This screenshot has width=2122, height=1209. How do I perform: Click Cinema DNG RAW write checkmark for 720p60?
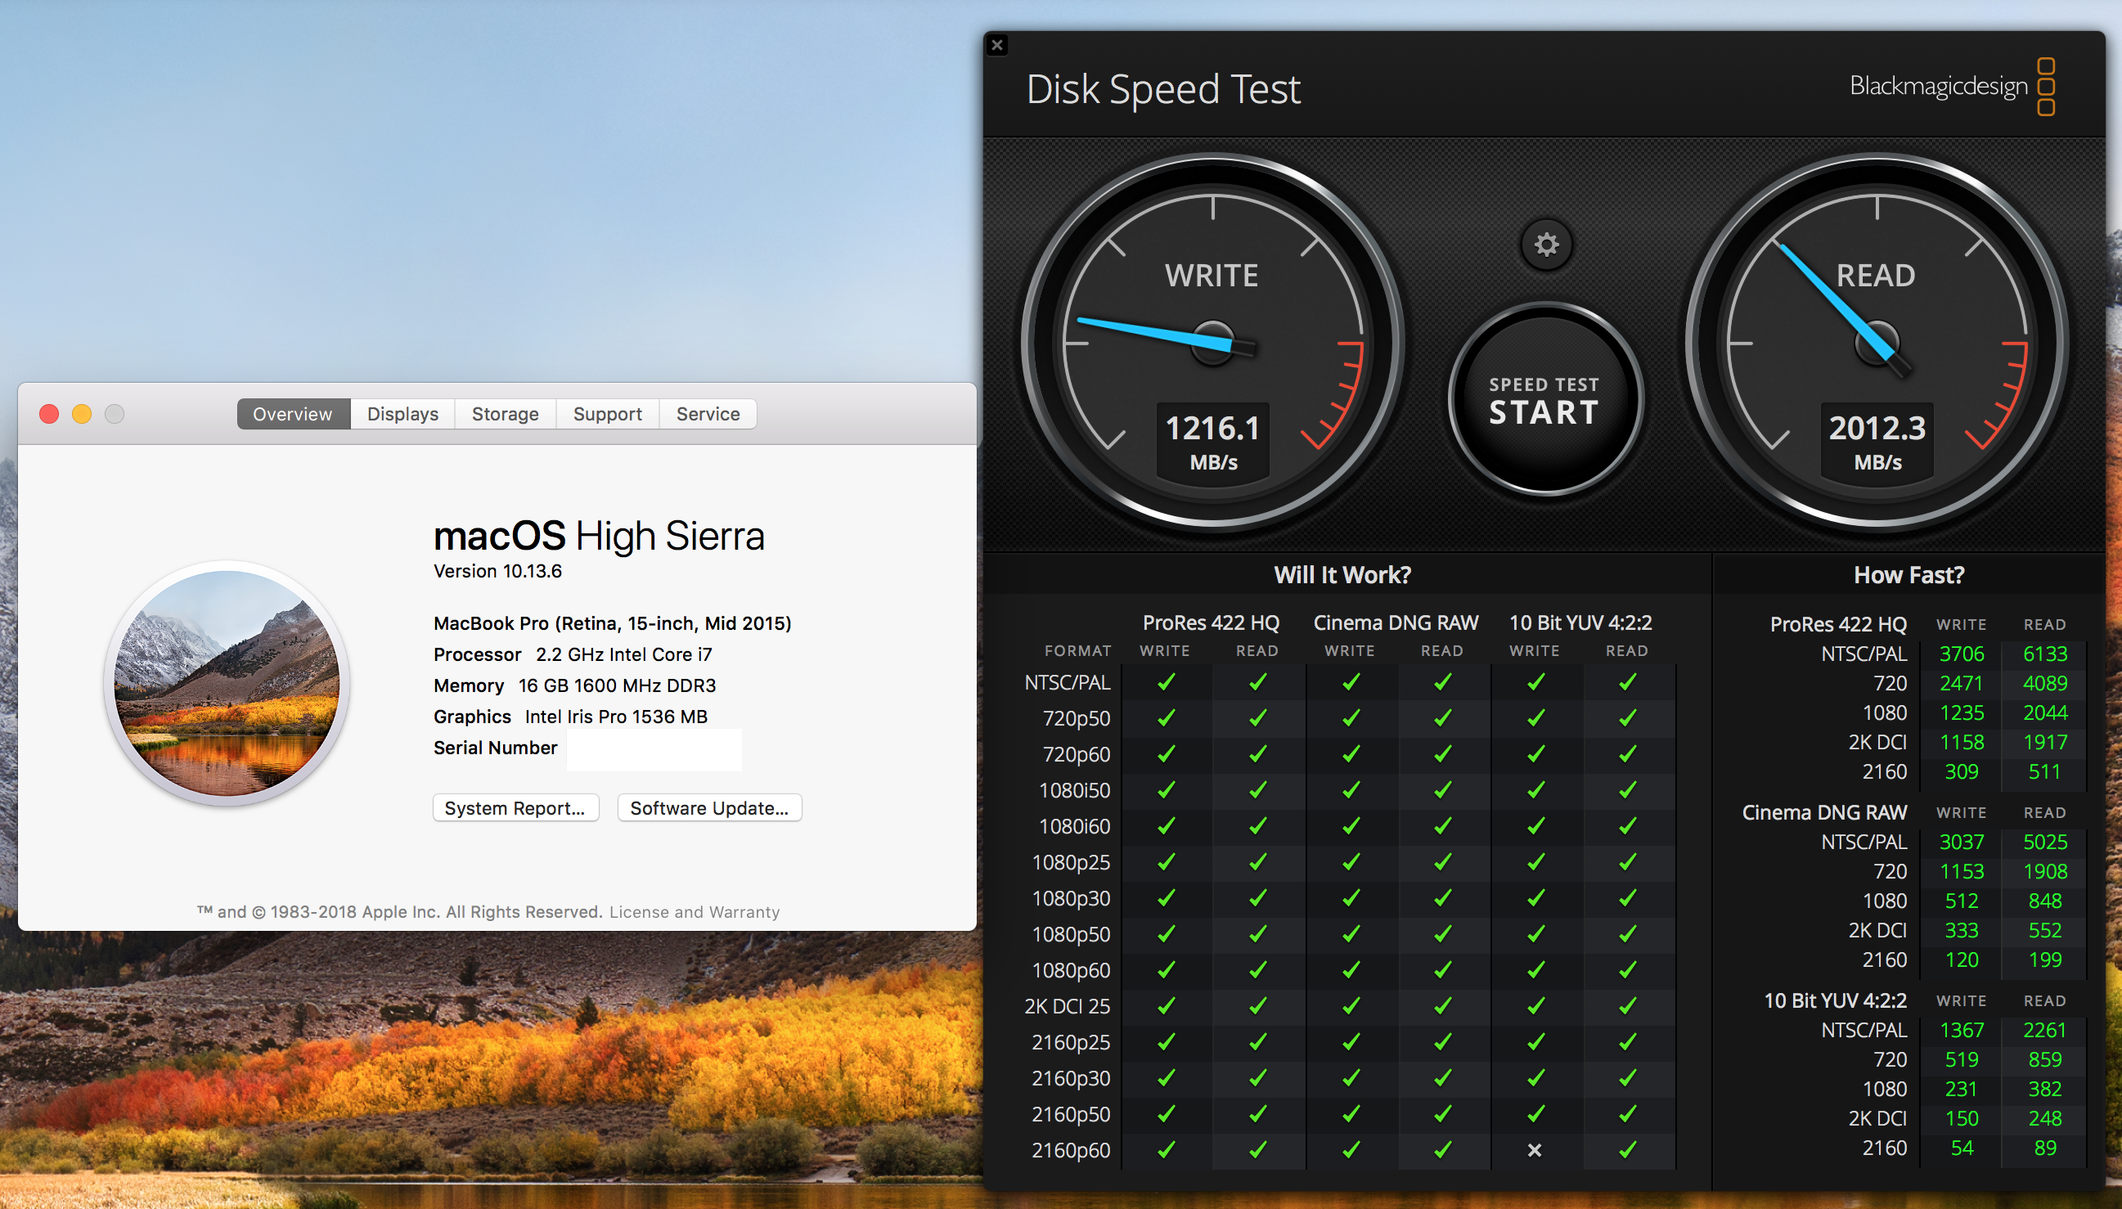(x=1351, y=754)
